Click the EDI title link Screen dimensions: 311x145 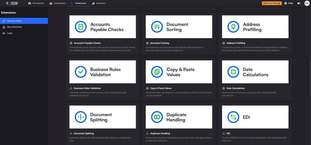(228, 133)
